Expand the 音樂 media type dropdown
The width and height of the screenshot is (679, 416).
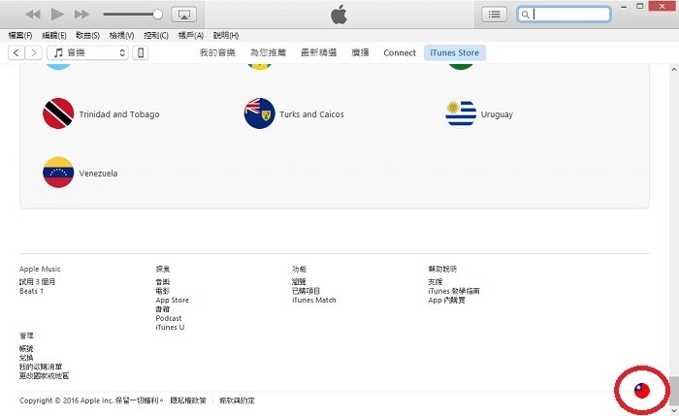[87, 52]
